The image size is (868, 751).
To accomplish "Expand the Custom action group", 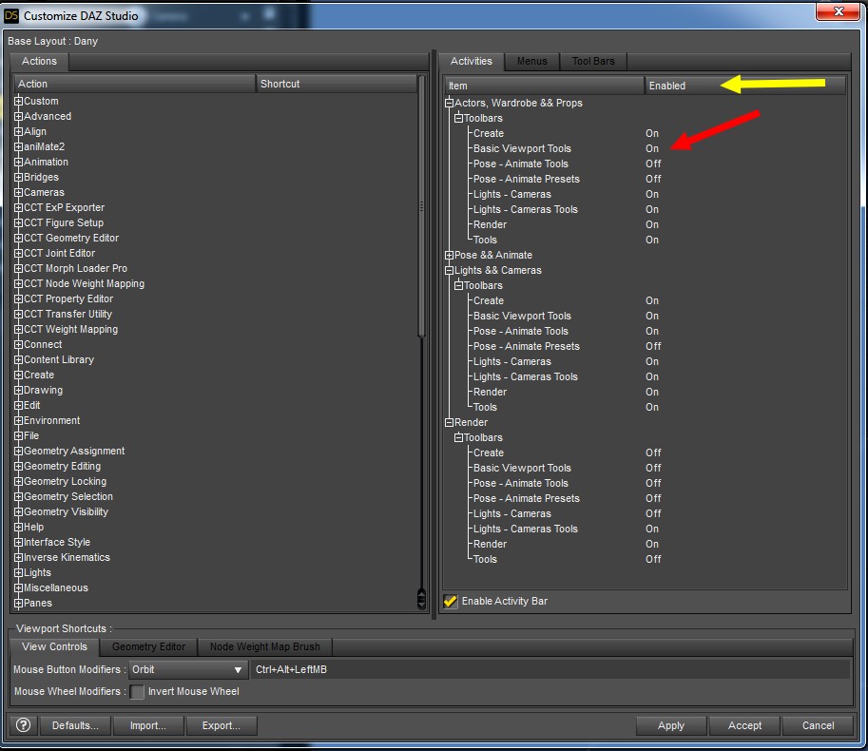I will tap(18, 102).
